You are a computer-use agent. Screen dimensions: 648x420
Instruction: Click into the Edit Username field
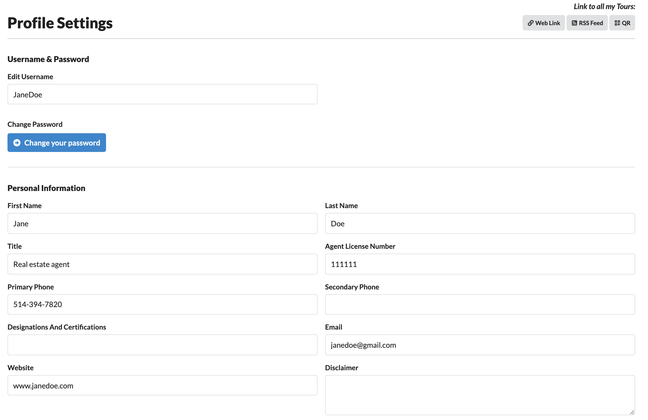tap(162, 94)
